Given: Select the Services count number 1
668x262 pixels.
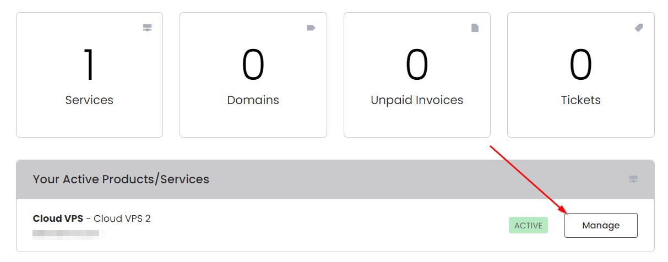Looking at the screenshot, I should [x=89, y=65].
